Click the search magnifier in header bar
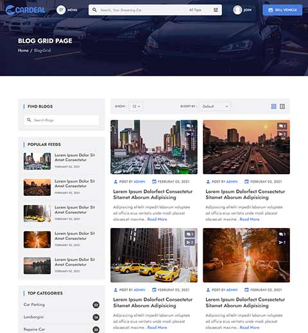The height and width of the screenshot is (333, 308). [x=94, y=10]
